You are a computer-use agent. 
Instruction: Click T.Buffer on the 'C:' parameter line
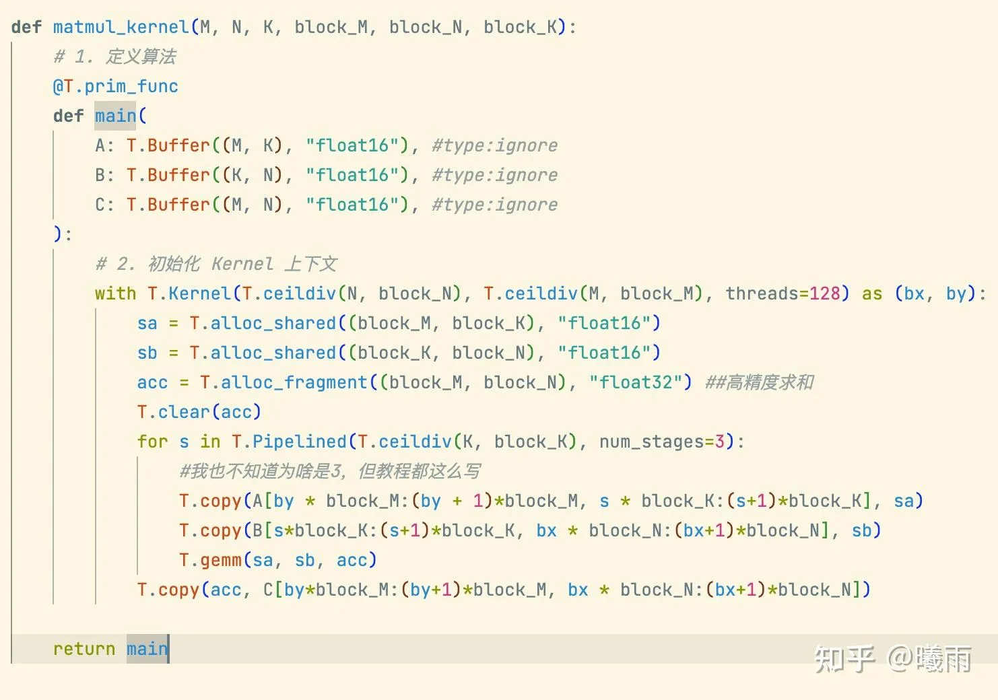(168, 205)
